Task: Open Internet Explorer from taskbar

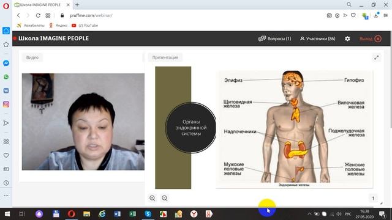Action: pos(102,214)
